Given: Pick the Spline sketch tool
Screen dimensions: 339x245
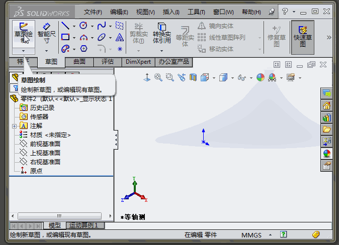Looking at the screenshot, I should (102, 26).
